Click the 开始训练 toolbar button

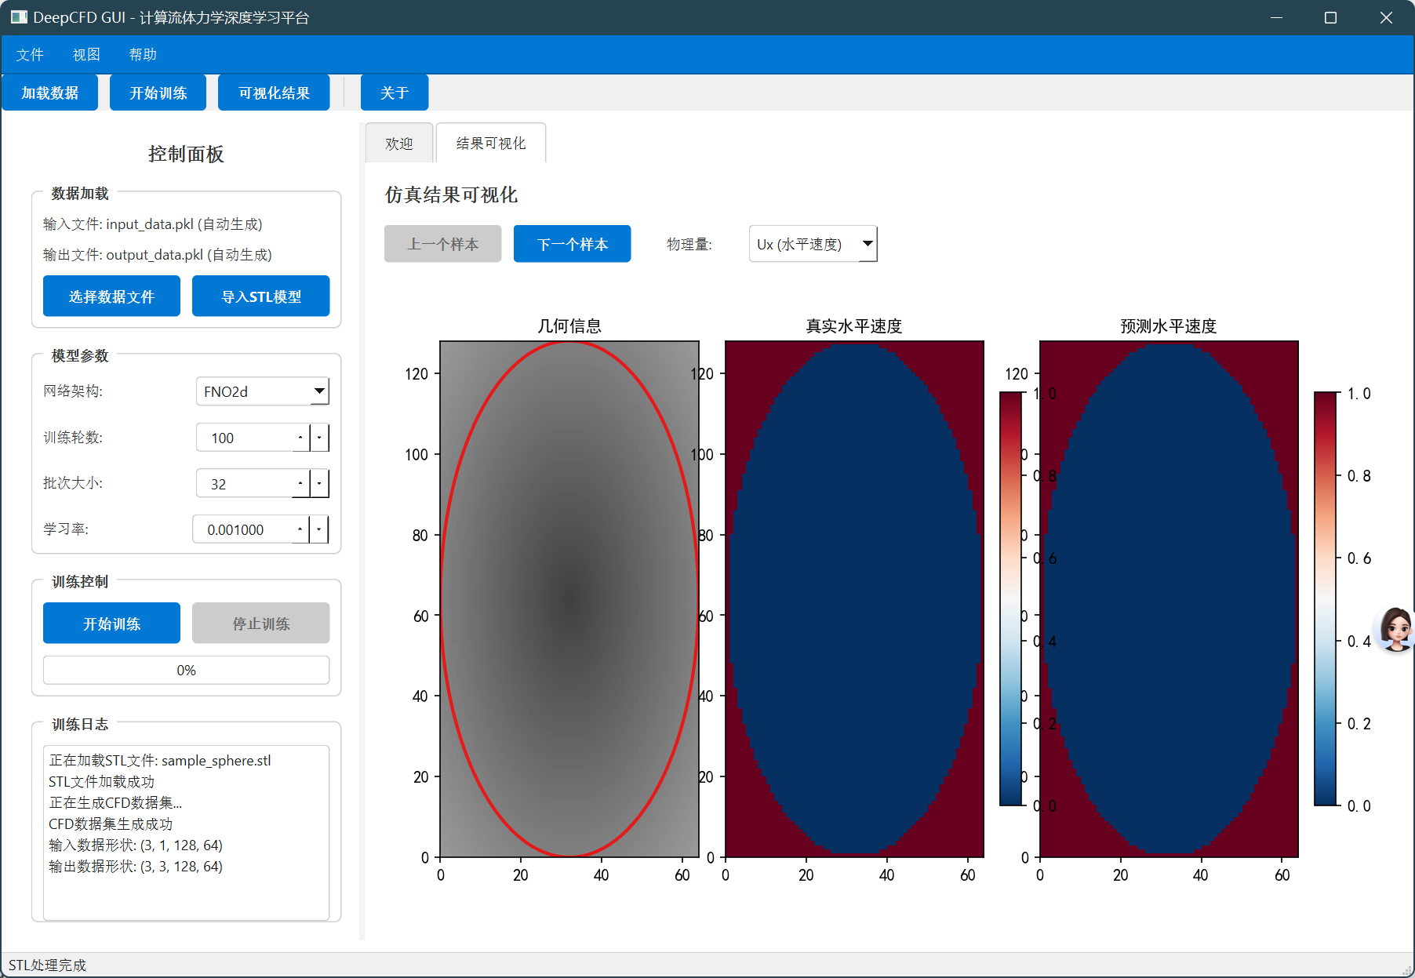[x=157, y=92]
